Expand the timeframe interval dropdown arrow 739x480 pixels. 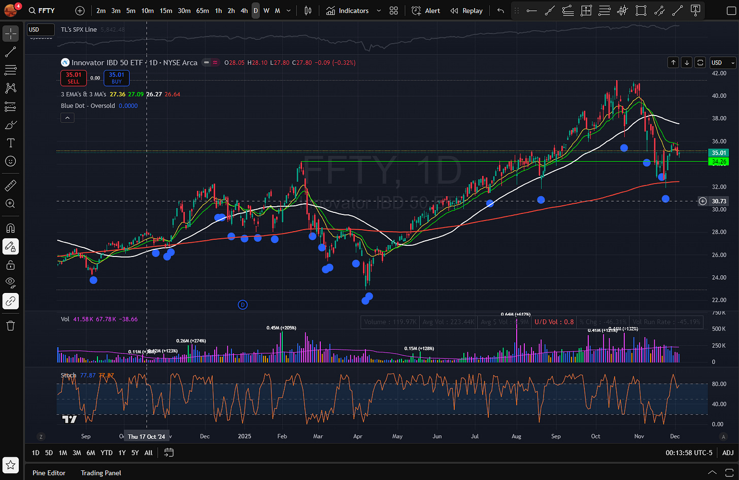[x=289, y=11]
